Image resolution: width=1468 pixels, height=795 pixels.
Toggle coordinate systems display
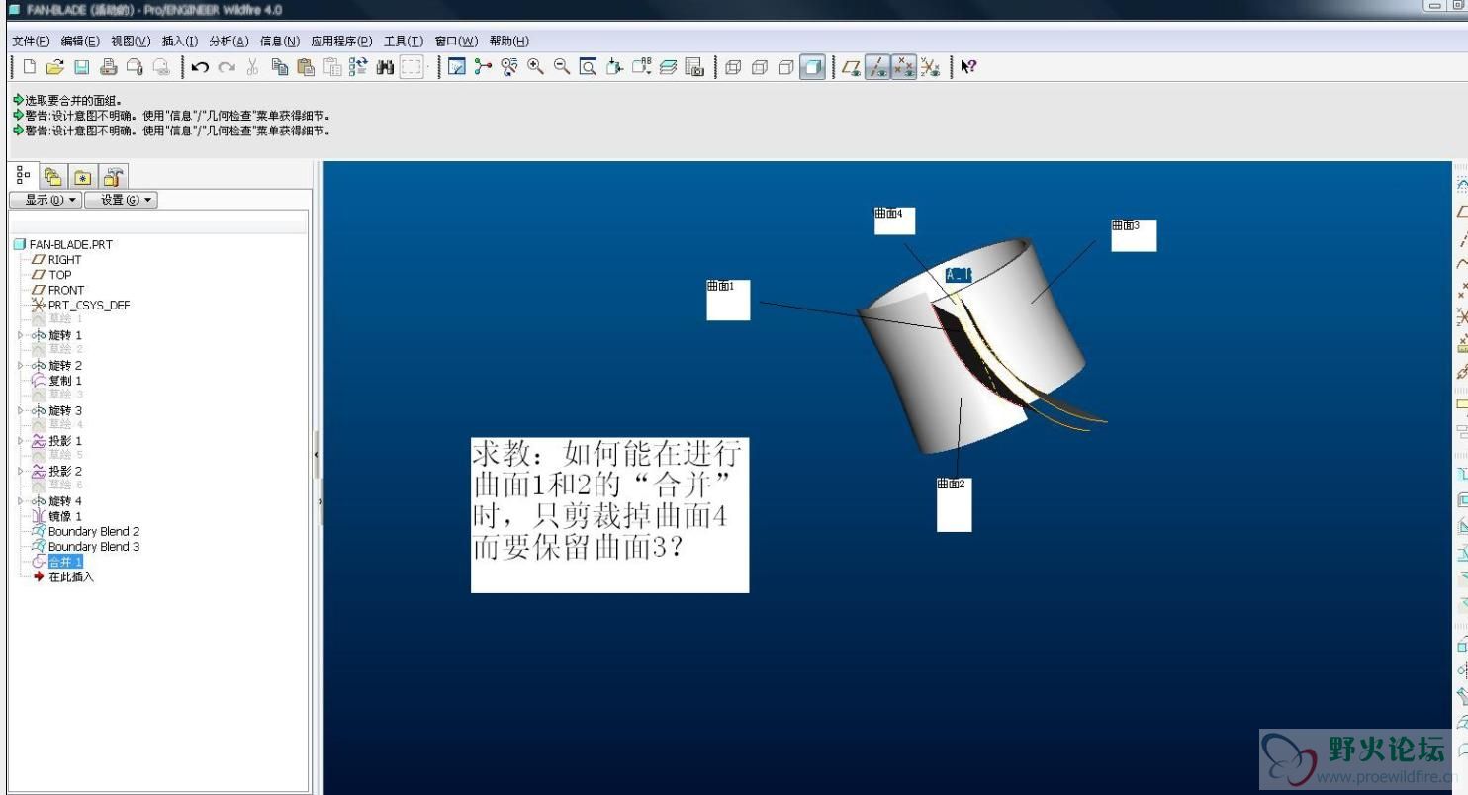click(x=930, y=67)
